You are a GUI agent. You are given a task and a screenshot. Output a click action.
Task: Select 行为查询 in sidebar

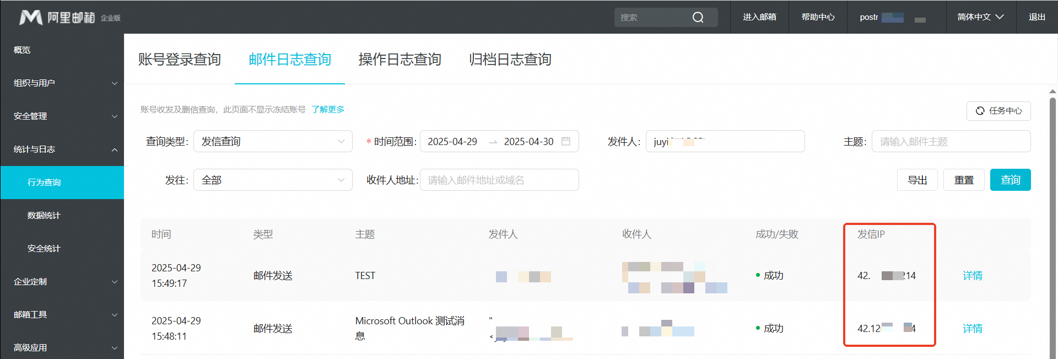click(x=62, y=183)
